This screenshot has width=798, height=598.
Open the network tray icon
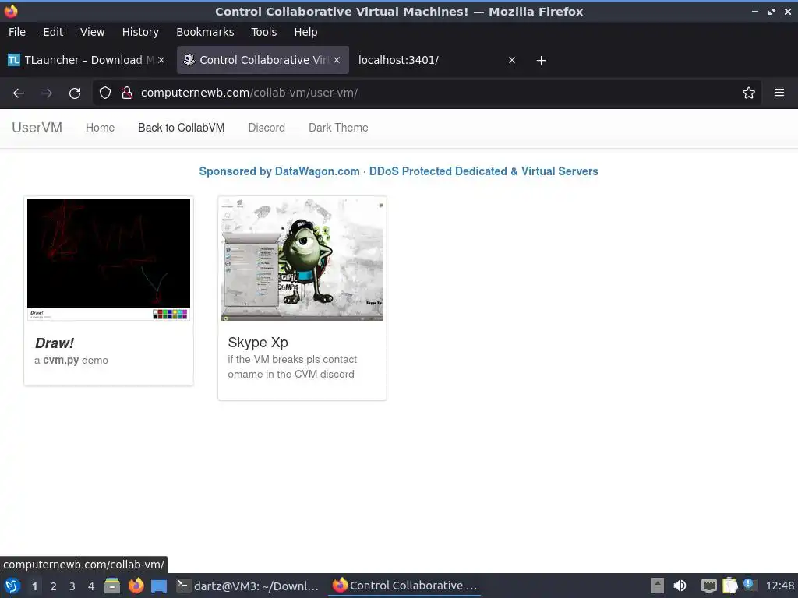[709, 586]
